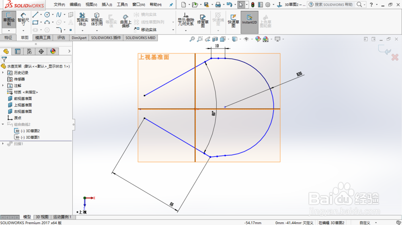Switch to the 特征 ribbon tab
This screenshot has width=402, height=225.
[x=8, y=38]
